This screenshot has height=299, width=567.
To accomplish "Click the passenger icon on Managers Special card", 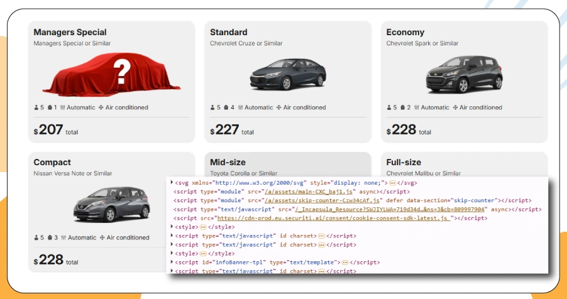I will point(36,107).
